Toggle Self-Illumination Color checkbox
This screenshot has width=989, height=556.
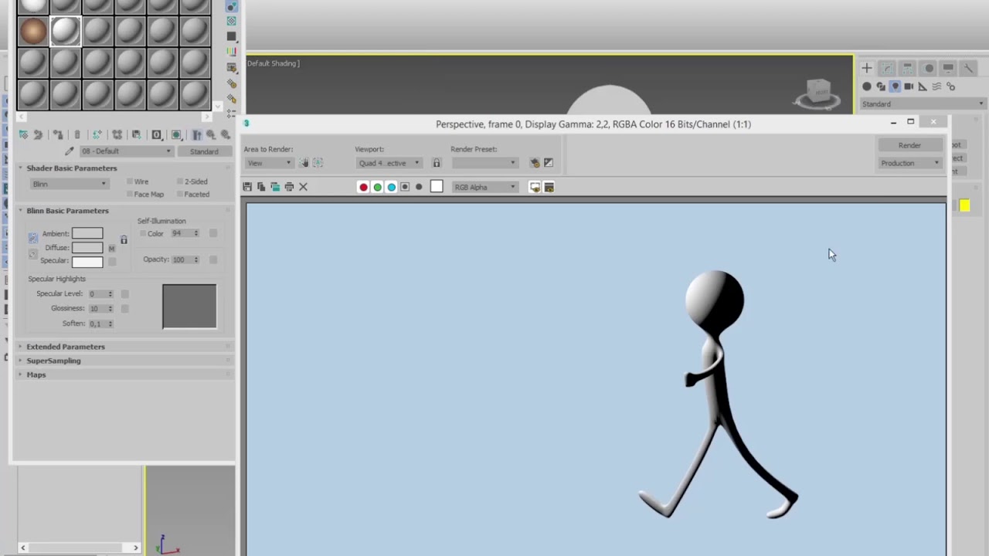coord(143,233)
